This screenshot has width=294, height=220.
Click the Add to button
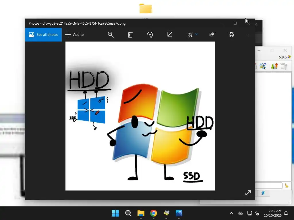click(x=74, y=35)
